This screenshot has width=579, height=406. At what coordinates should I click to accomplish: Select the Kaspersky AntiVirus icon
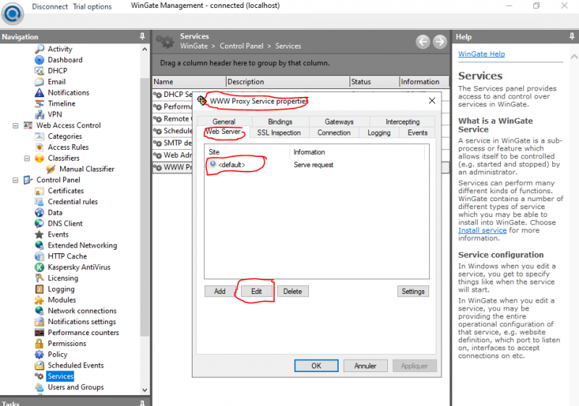pos(40,267)
